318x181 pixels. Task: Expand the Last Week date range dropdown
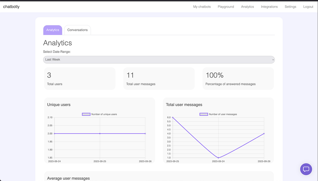click(159, 59)
